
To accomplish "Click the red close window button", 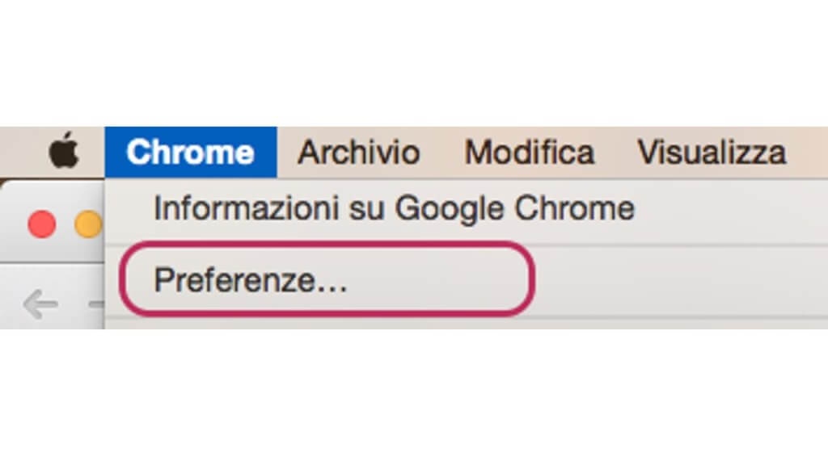I will click(42, 224).
